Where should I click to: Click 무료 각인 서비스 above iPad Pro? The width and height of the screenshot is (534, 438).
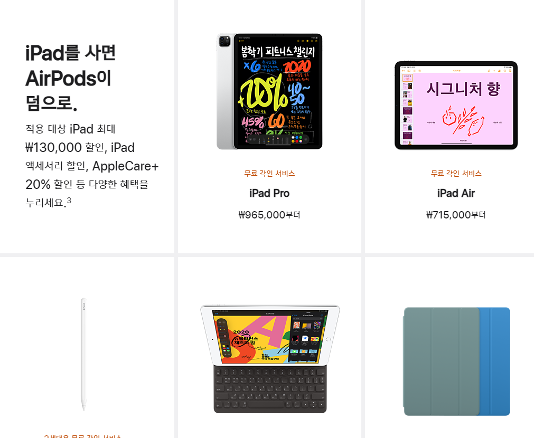point(269,173)
